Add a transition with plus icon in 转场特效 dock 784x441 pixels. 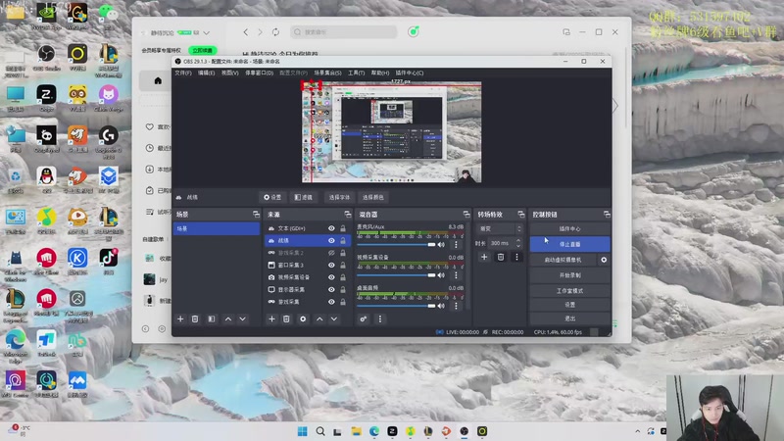click(484, 257)
